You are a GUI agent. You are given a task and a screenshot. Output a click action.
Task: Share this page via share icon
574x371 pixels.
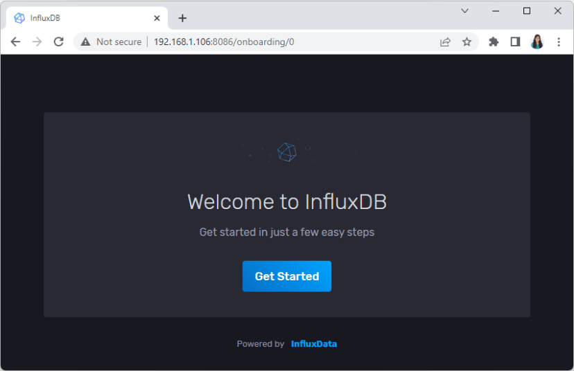tap(445, 42)
